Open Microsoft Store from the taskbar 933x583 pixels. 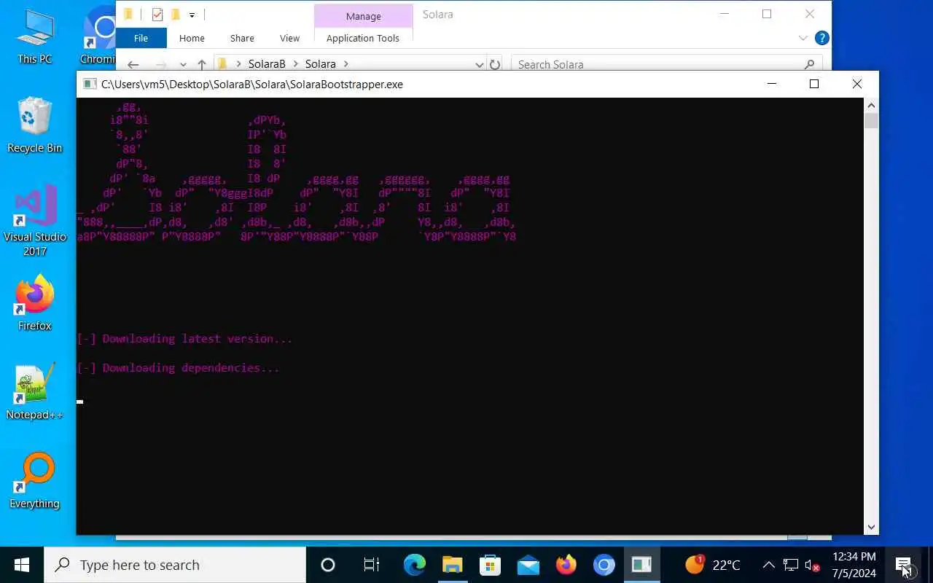point(490,565)
